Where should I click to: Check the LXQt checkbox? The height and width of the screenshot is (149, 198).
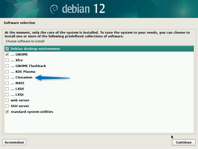click(x=7, y=94)
